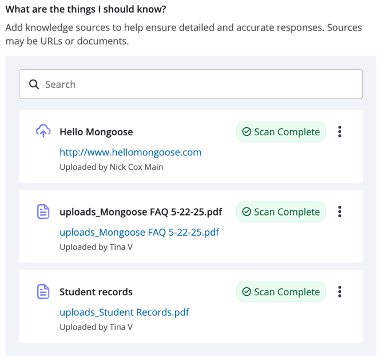Click the Scan Complete badge for Mongoose FAQ
381x356 pixels.
281,212
